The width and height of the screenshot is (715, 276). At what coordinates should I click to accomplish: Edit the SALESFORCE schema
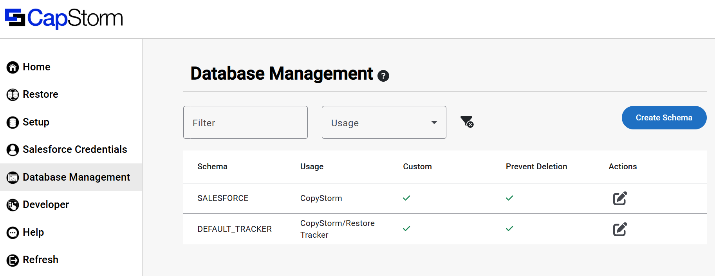[620, 198]
